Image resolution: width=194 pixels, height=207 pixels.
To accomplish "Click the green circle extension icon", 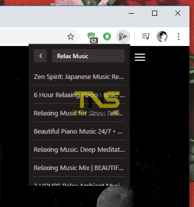I will click(107, 36).
